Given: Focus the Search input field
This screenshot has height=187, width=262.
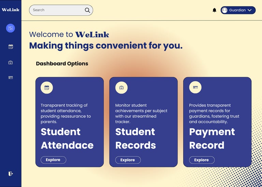Looking at the screenshot, I should [61, 10].
